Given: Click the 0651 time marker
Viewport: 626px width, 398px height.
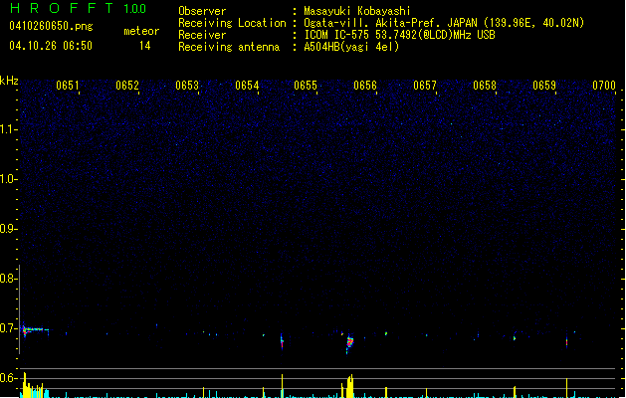Looking at the screenshot, I should 68,86.
